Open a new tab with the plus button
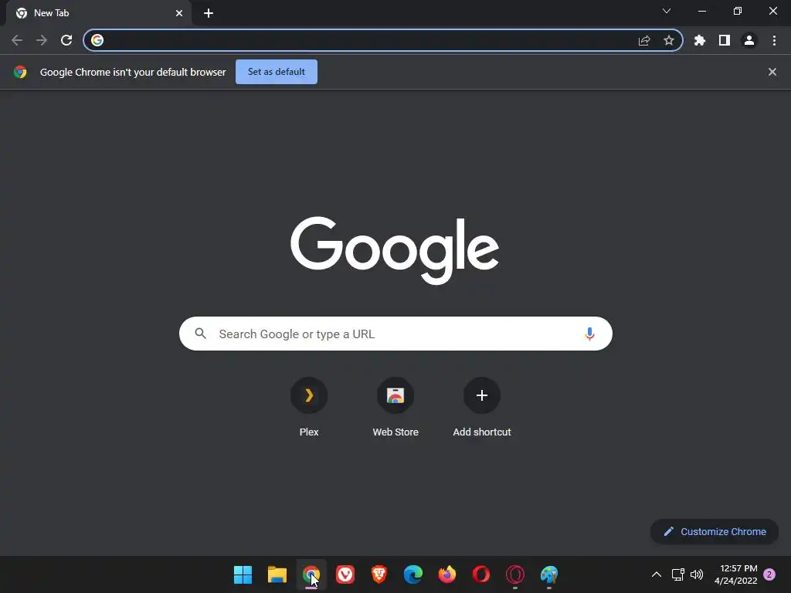This screenshot has height=593, width=791. 209,13
